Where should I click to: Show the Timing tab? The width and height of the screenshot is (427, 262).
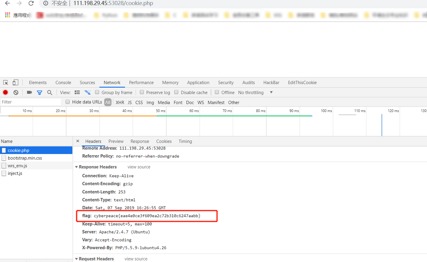pyautogui.click(x=185, y=141)
